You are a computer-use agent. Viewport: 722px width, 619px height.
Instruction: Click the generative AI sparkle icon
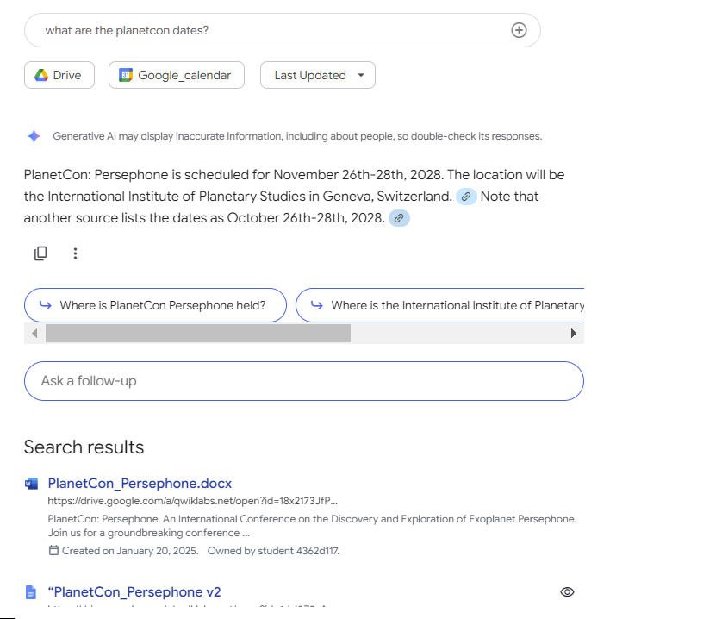pyautogui.click(x=33, y=136)
